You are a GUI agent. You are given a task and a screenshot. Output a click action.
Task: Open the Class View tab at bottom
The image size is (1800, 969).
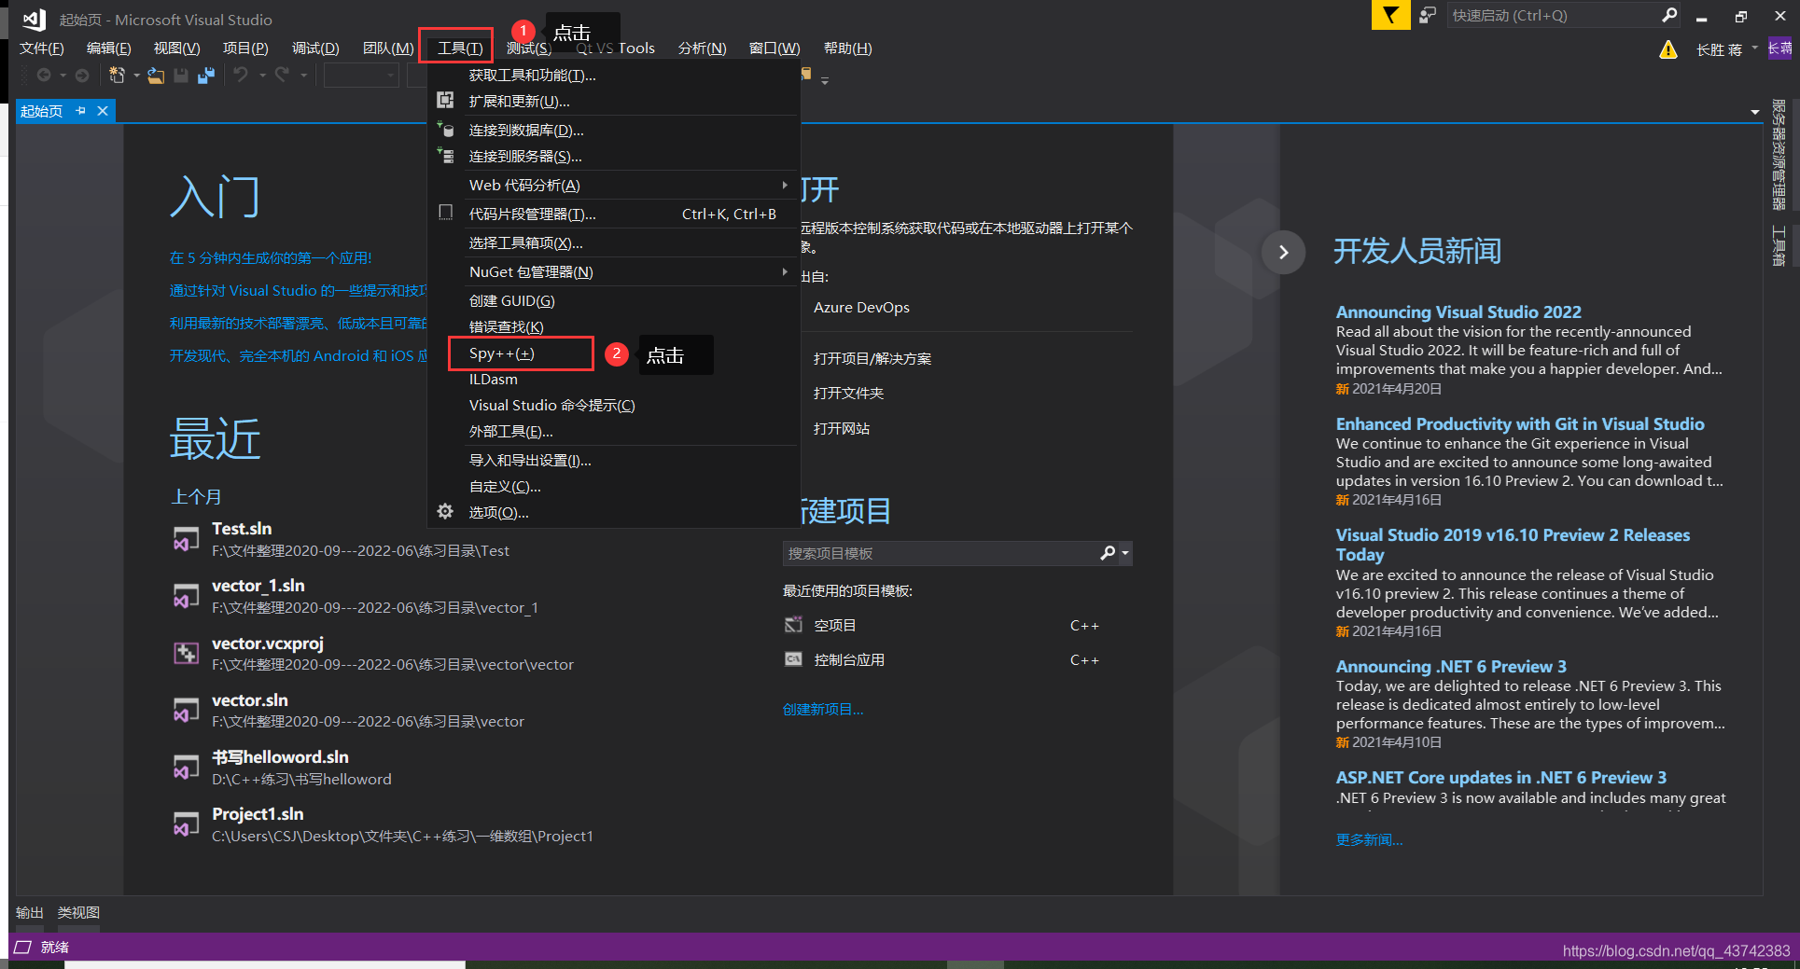[78, 912]
